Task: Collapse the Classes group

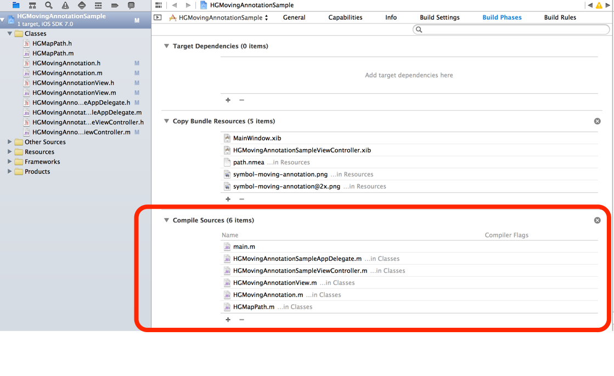Action: tap(9, 33)
